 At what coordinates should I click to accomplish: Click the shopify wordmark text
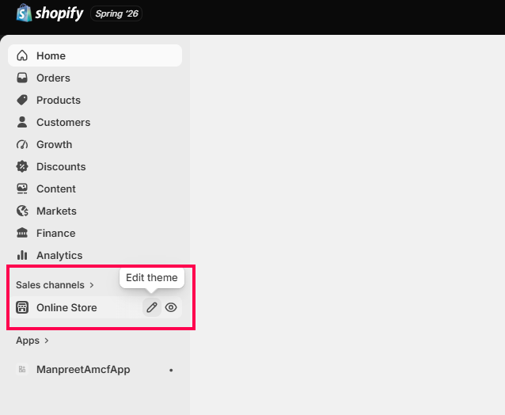(x=59, y=13)
